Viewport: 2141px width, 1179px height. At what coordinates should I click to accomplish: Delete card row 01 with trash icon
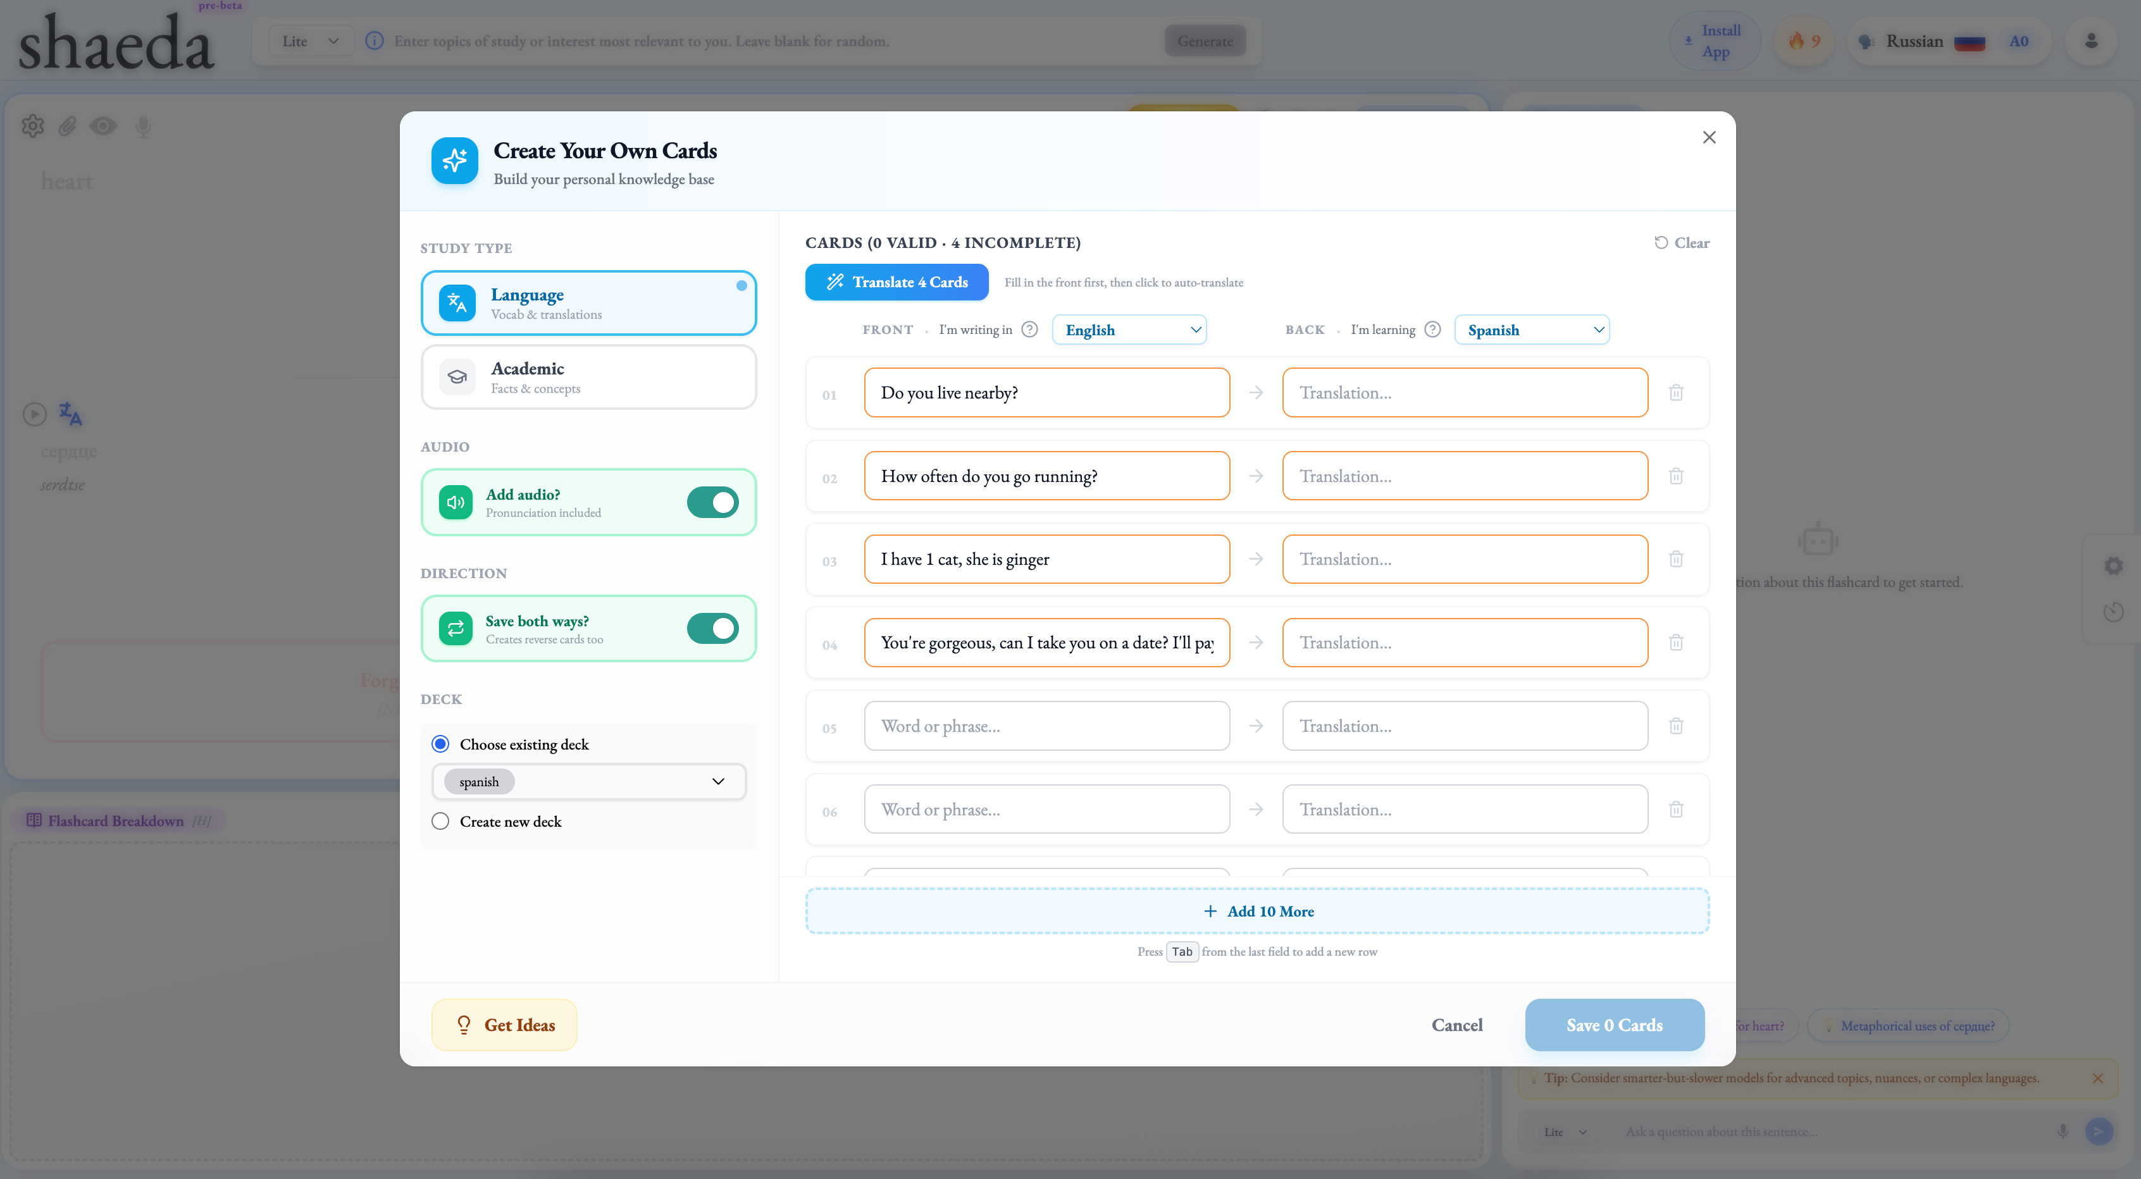tap(1675, 392)
